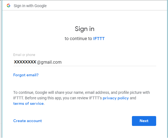Image resolution: width=168 pixels, height=138 pixels.
Task: Click the data sharing disclosure paragraph
Action: 82,98
